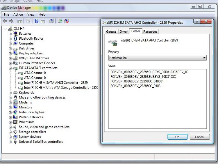Select hardware ID ending in REV_03
The height and width of the screenshot is (164, 218).
coord(149,72)
